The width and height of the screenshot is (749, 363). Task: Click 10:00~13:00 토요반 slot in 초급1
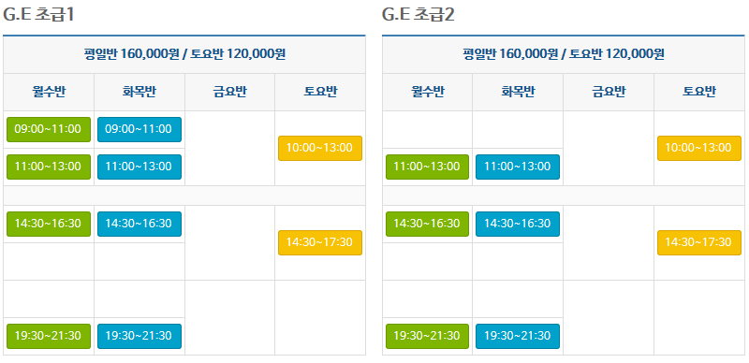coord(320,148)
